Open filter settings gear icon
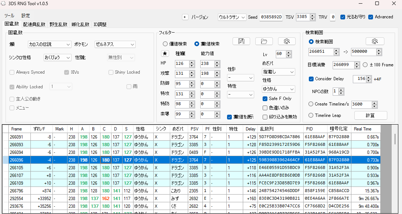 coord(286,41)
